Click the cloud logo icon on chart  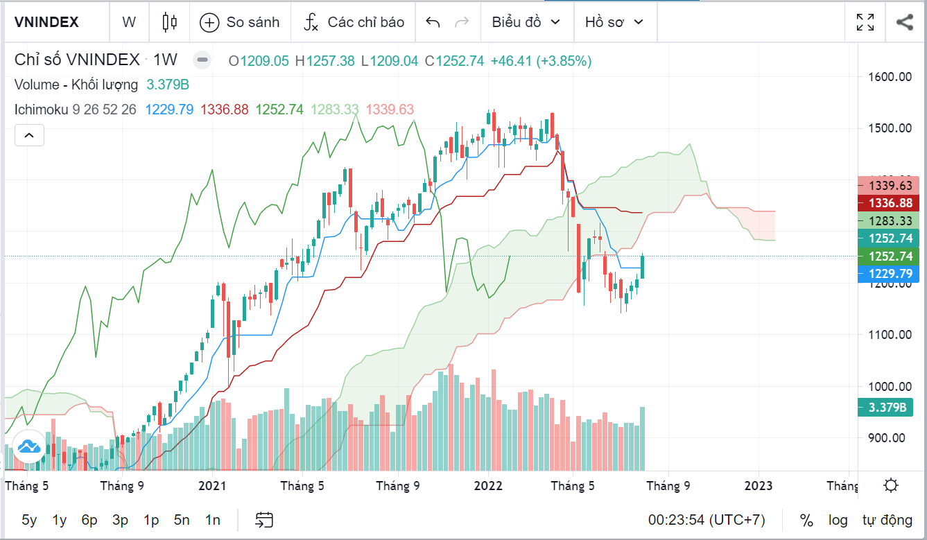click(29, 446)
